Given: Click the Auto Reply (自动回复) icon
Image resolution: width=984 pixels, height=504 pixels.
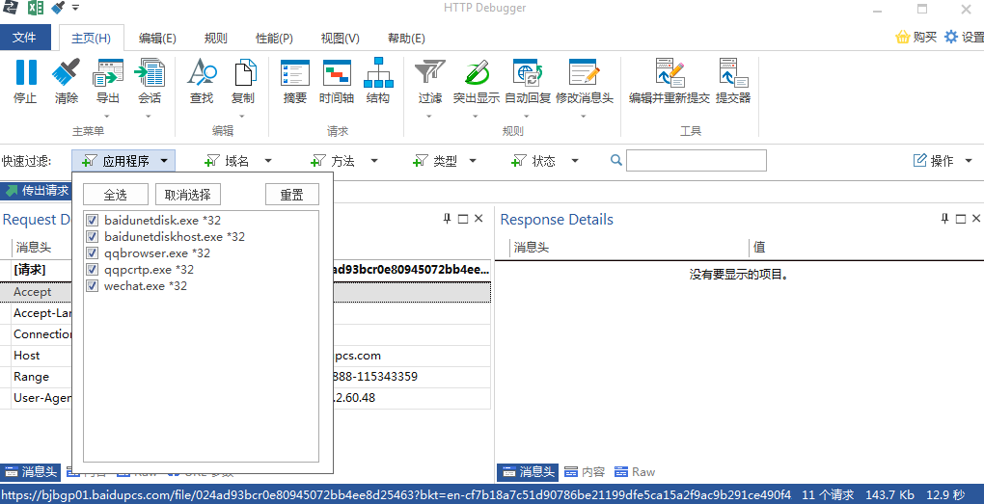Looking at the screenshot, I should pos(527,72).
